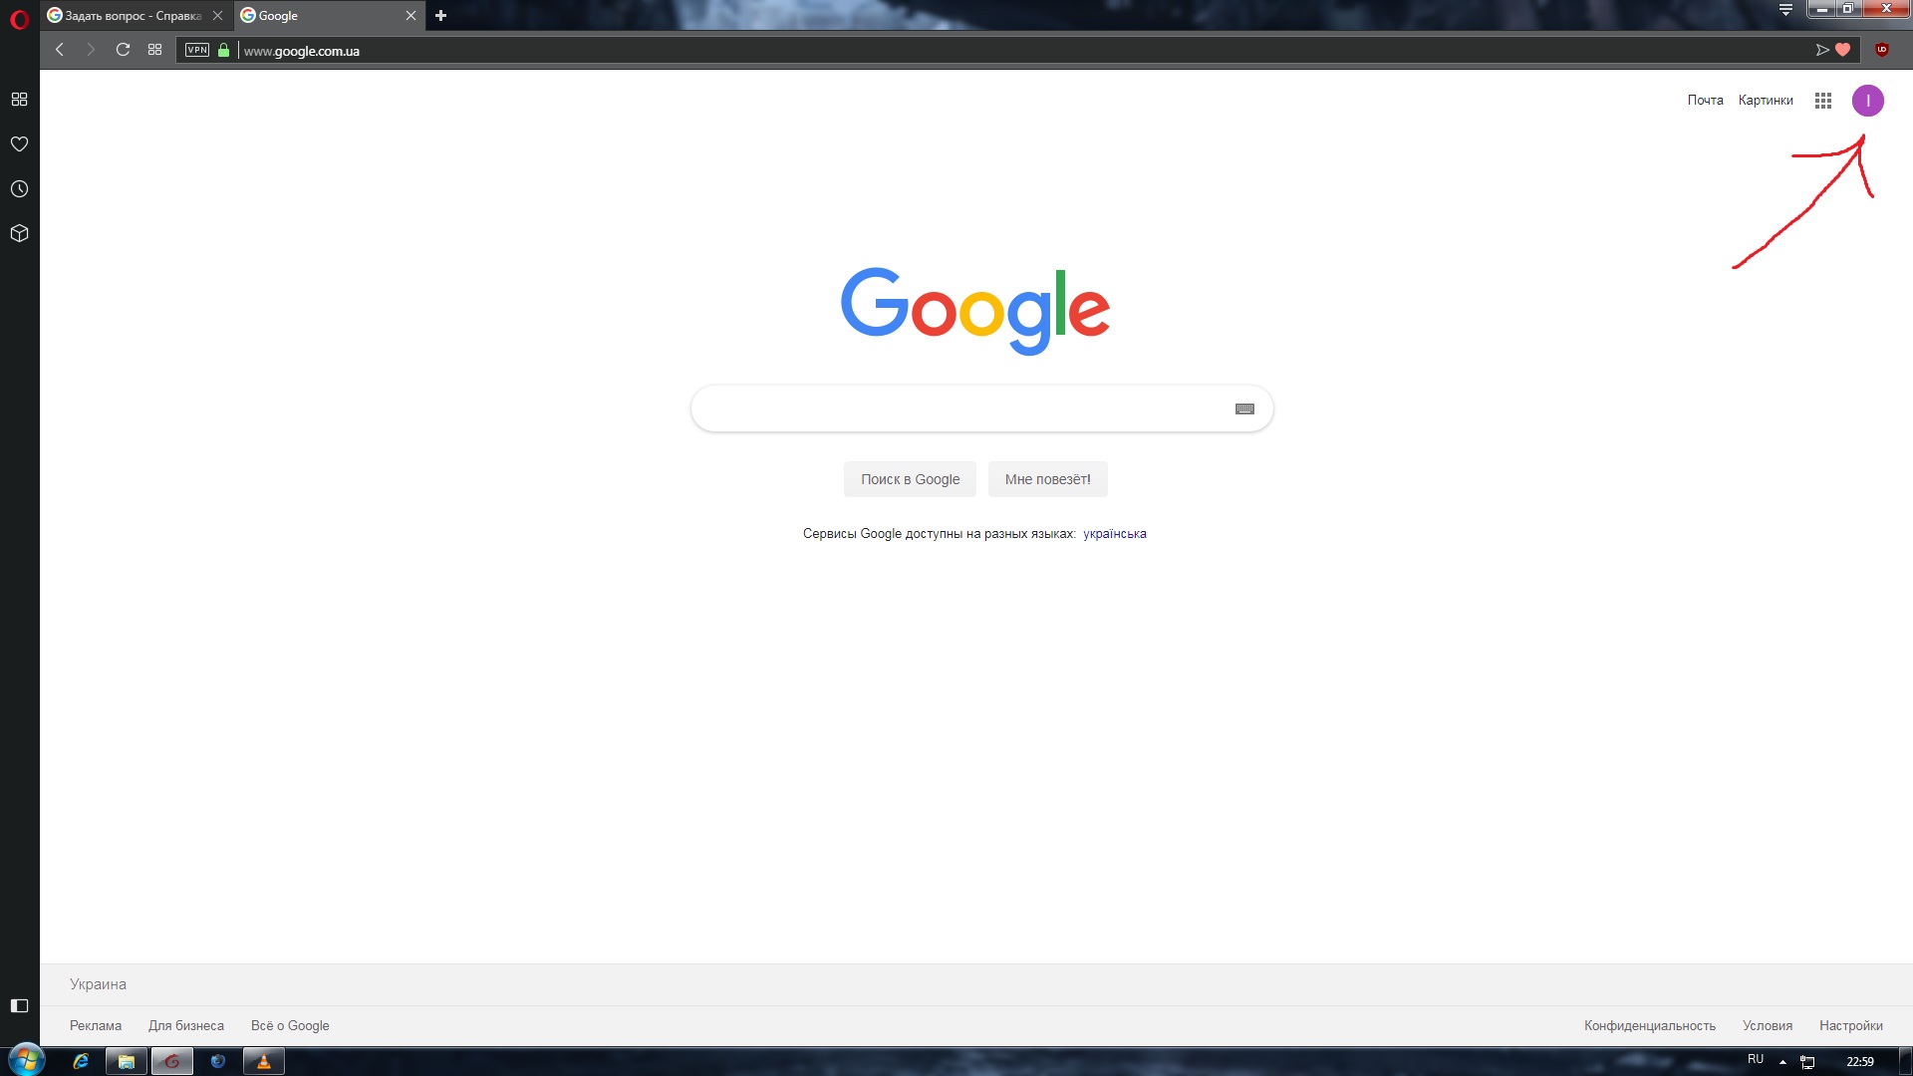The height and width of the screenshot is (1076, 1913).
Task: Open the Opera main menu logo
Action: pyautogui.click(x=19, y=17)
